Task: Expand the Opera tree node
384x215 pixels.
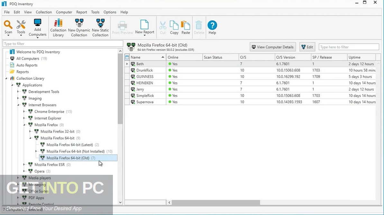Action: tap(24, 171)
